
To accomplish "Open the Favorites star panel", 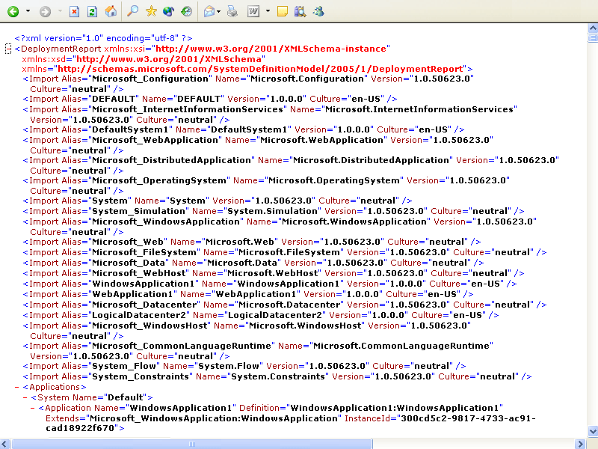I will [151, 11].
